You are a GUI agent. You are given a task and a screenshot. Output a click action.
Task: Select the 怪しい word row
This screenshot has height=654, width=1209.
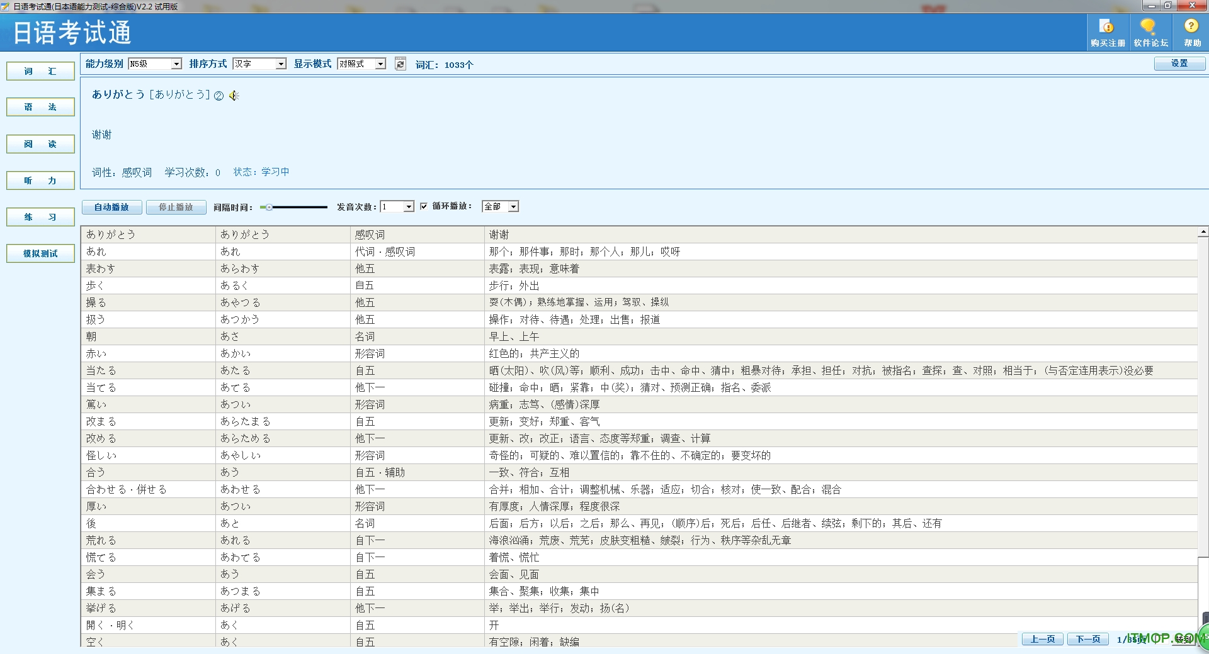[639, 455]
